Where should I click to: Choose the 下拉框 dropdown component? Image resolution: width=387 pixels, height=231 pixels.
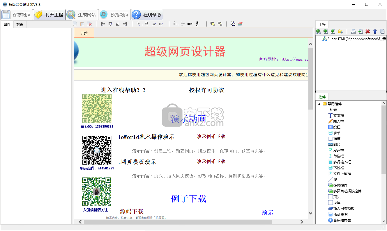coord(336,168)
